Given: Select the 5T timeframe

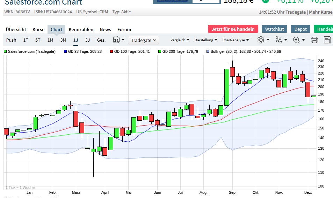Looking at the screenshot, I should click(x=38, y=40).
